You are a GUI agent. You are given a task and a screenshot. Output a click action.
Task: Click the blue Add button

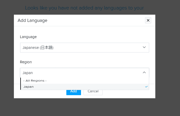[74, 92]
